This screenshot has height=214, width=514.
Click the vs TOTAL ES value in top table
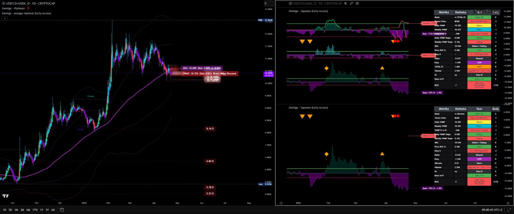point(460,17)
